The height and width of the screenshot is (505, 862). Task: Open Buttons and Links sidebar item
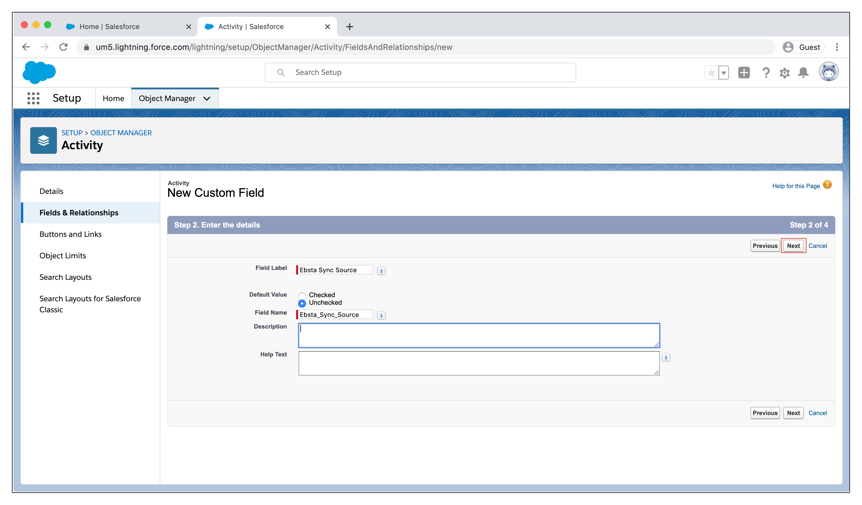[71, 234]
